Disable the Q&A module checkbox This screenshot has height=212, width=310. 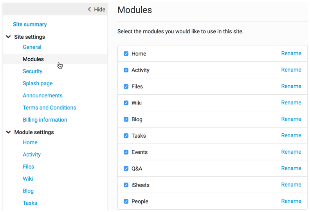coord(126,169)
